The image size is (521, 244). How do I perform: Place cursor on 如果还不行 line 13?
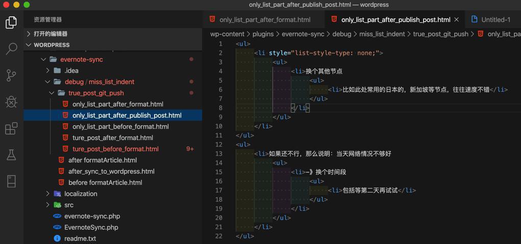(x=330, y=154)
